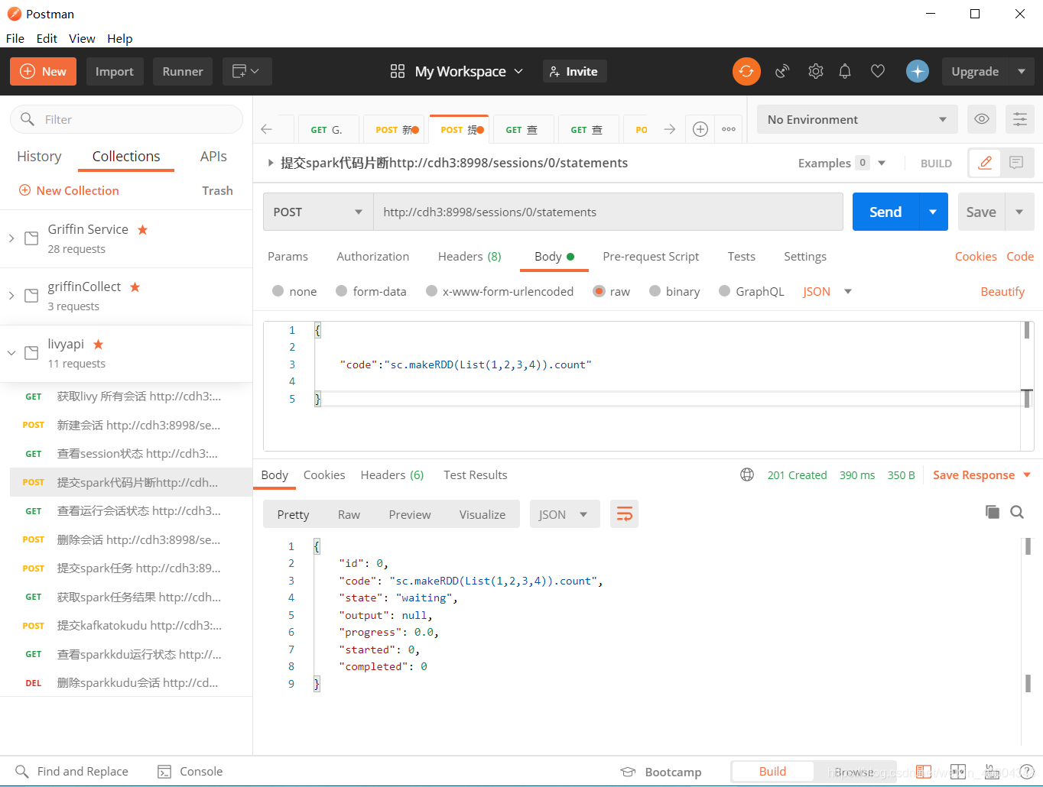Click the blue avatar icon
Viewport: 1043px width, 787px height.
[x=918, y=71]
